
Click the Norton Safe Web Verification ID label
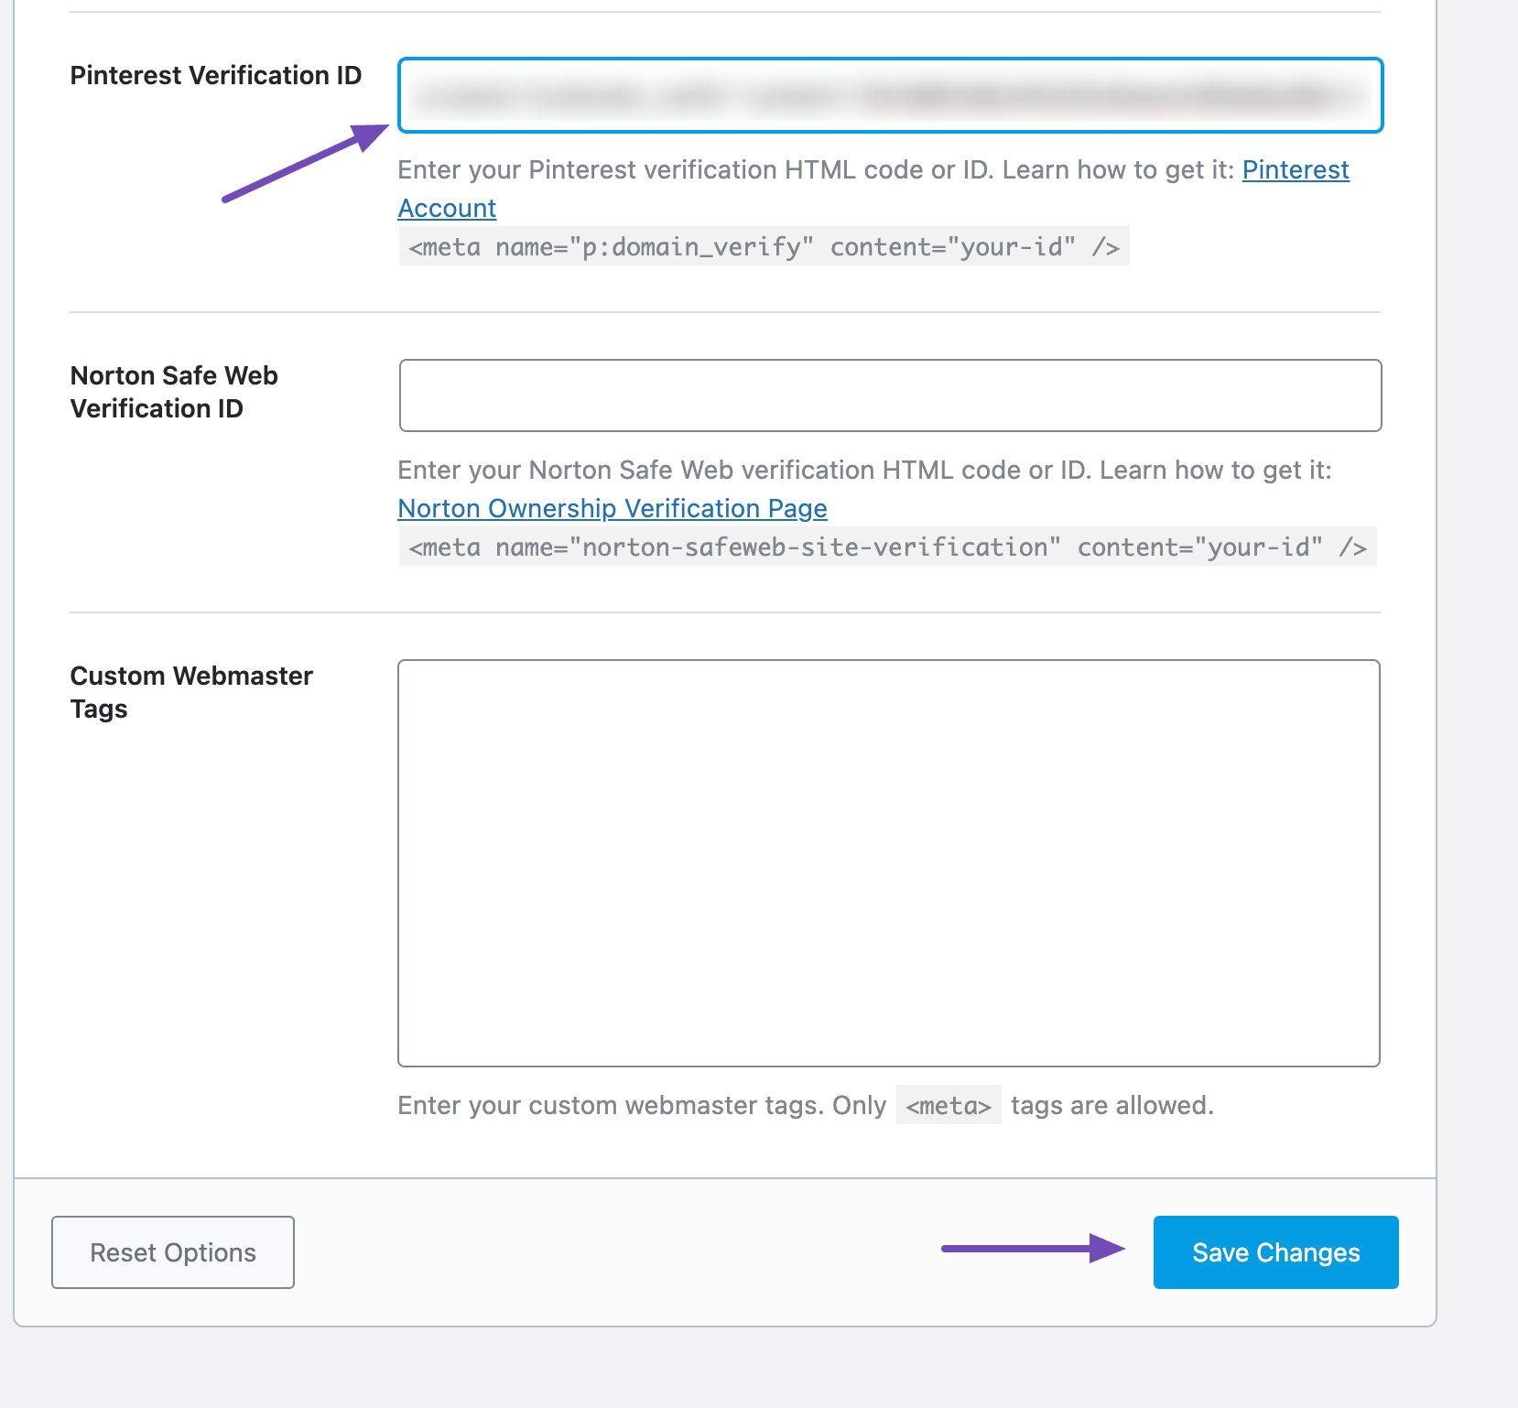174,391
